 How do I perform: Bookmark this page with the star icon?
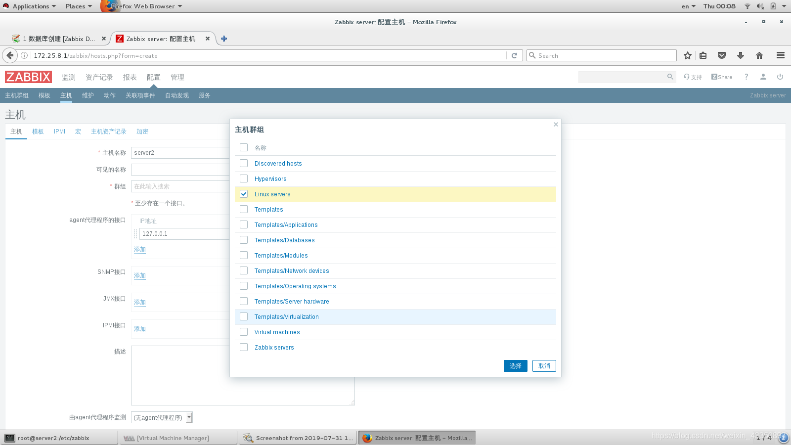(688, 55)
